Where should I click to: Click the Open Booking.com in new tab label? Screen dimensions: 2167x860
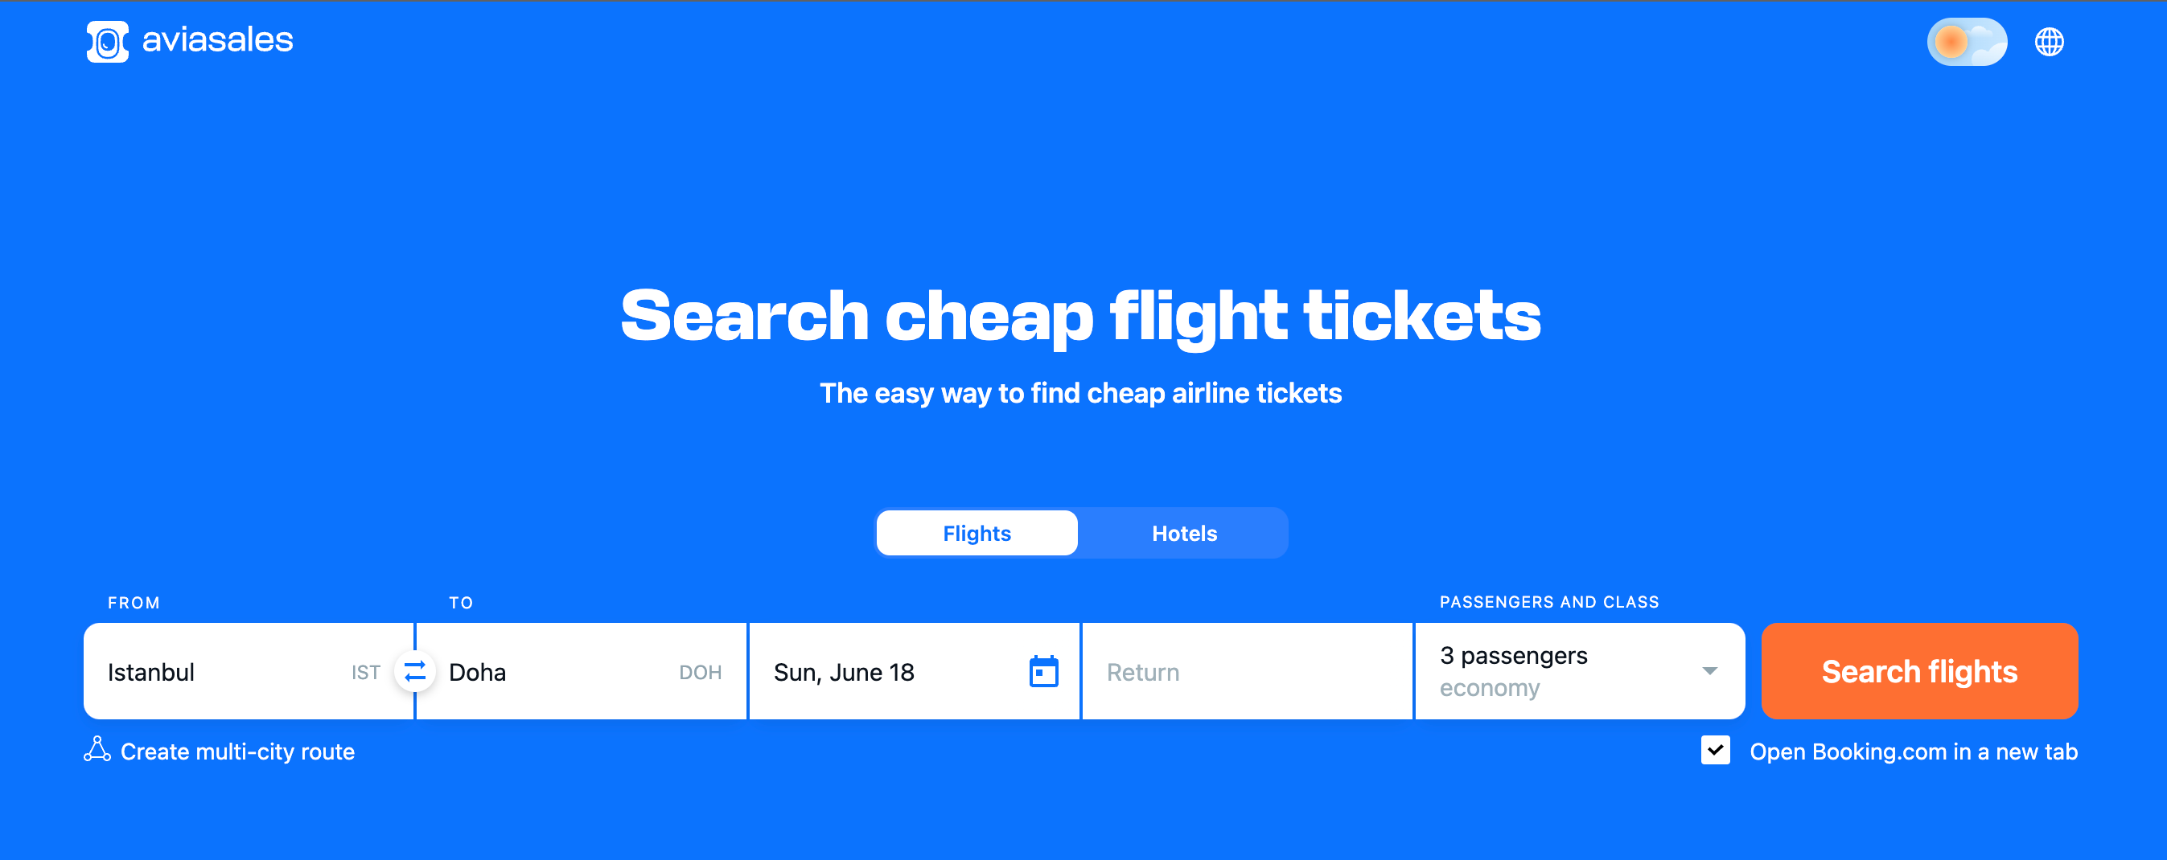coord(1913,751)
